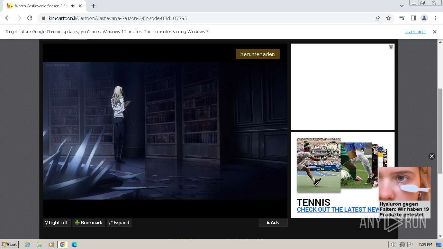The image size is (443, 249).
Task: Open Windows Media Player from the taskbar
Action: click(x=51, y=245)
